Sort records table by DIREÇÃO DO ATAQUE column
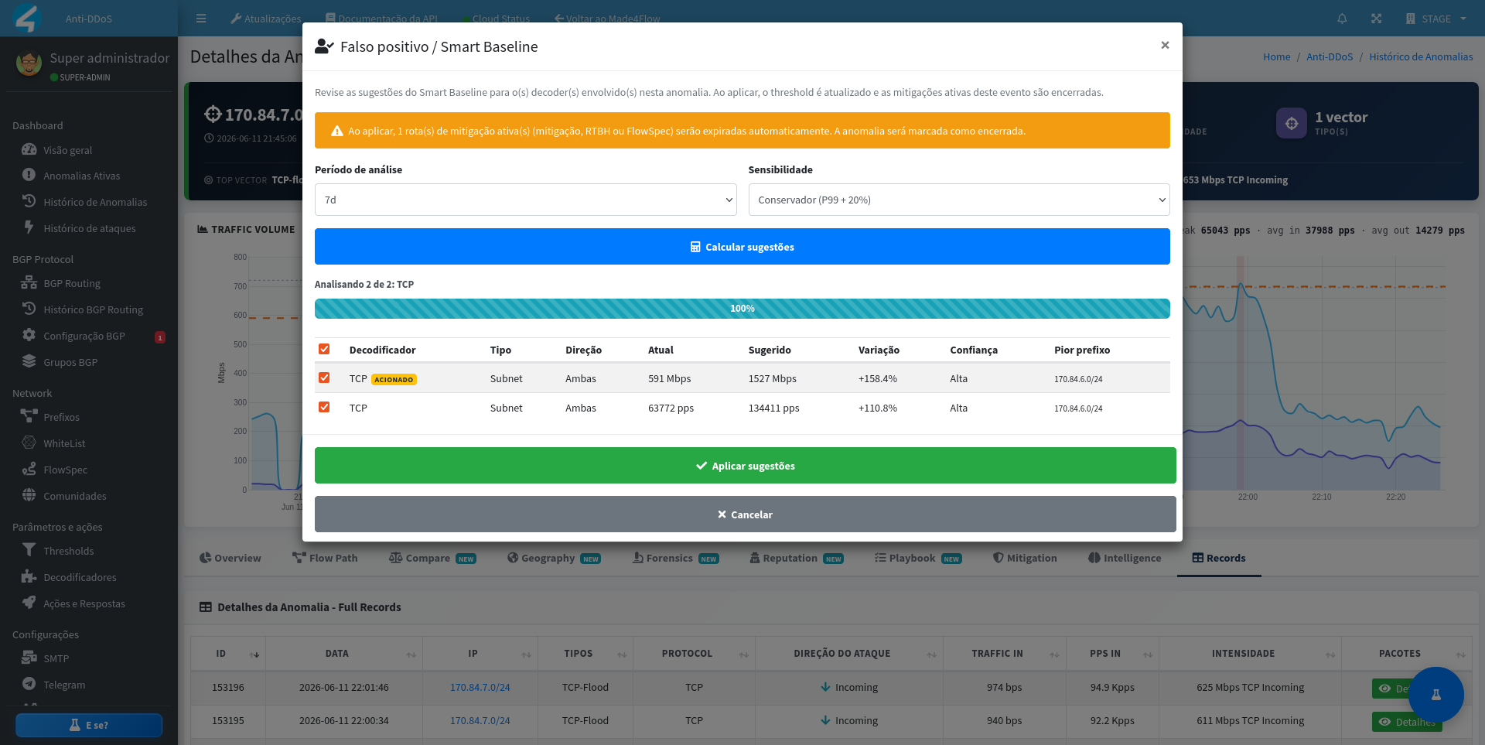1485x745 pixels. (x=850, y=654)
